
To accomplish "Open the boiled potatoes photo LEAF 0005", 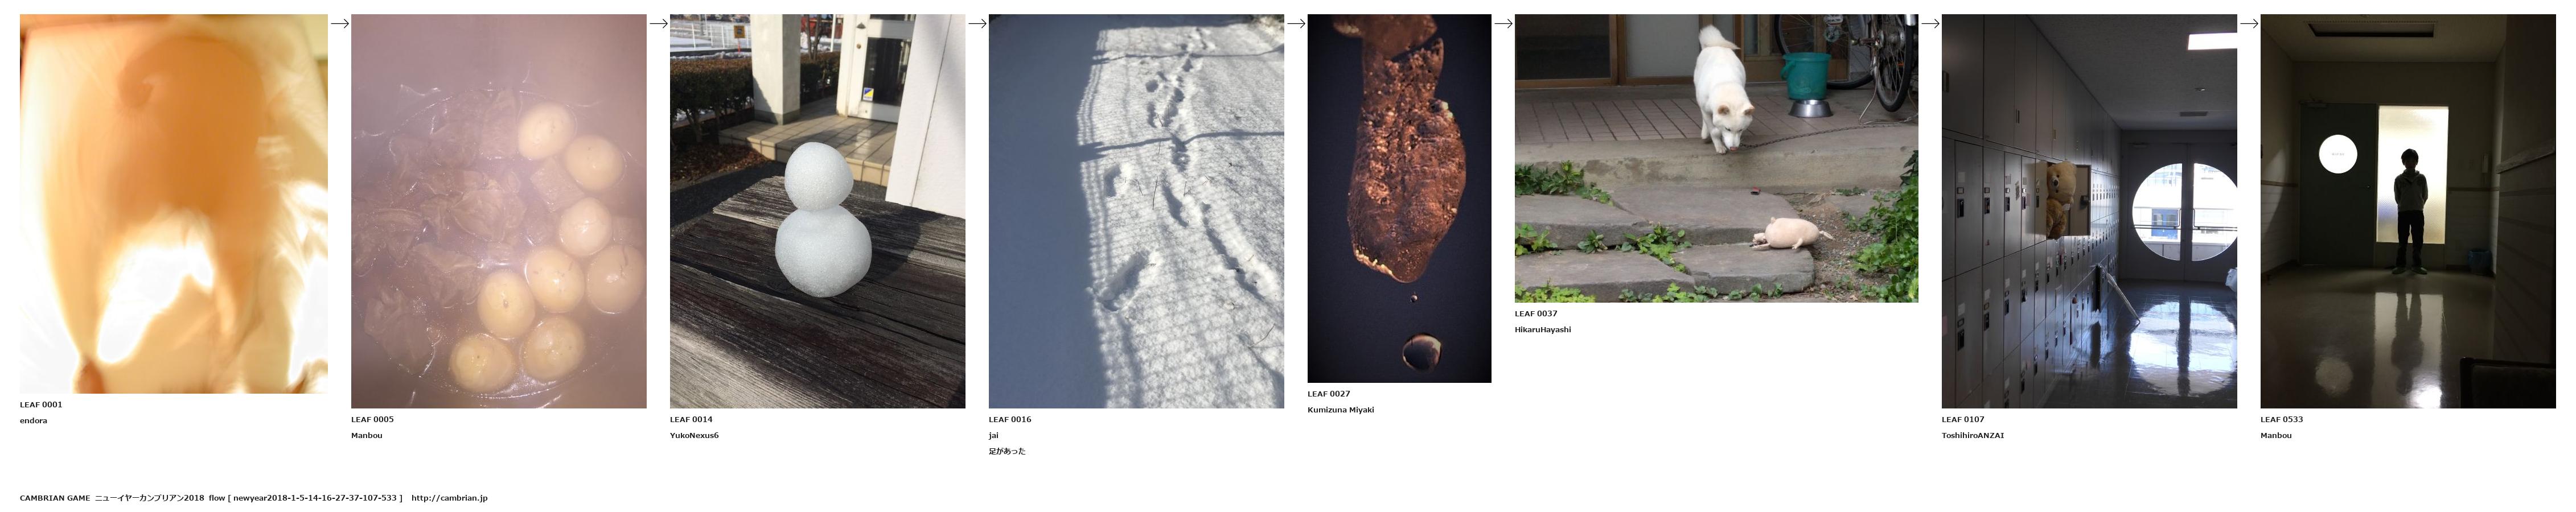I will click(x=499, y=211).
